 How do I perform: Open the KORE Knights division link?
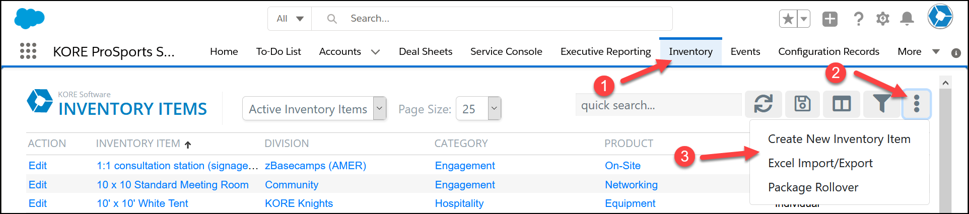(x=299, y=203)
